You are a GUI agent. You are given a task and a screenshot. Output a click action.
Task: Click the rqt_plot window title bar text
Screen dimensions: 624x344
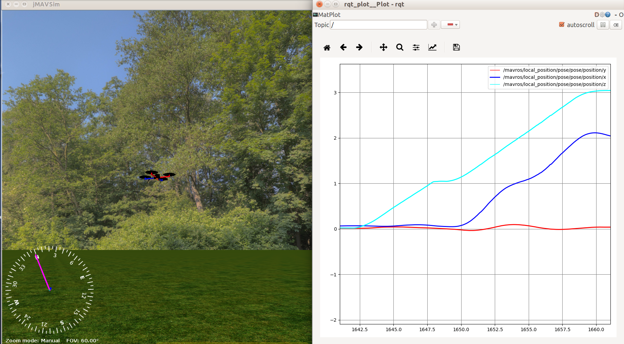pos(374,4)
